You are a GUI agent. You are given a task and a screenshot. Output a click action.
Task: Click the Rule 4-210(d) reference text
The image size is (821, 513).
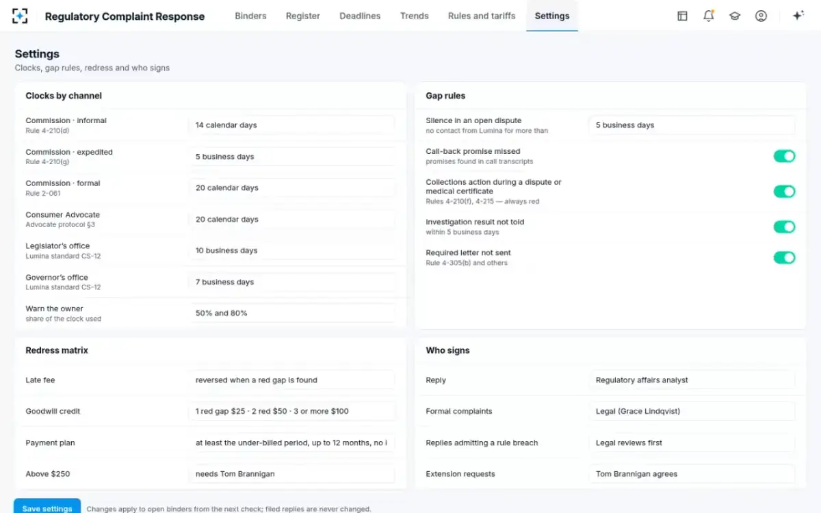tap(47, 131)
